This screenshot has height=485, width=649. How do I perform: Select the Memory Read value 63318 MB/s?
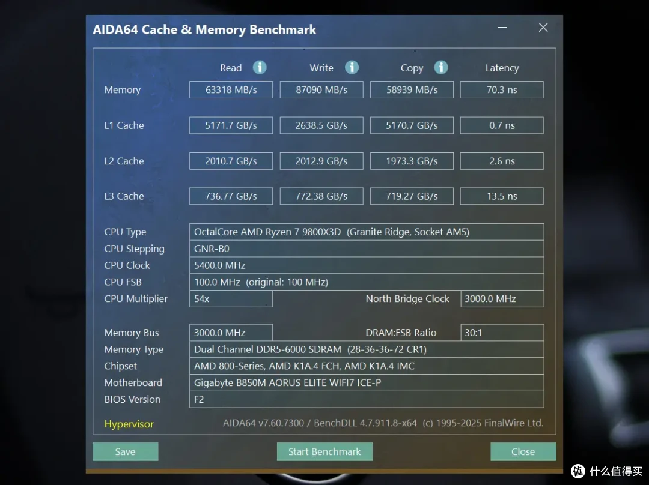(231, 89)
